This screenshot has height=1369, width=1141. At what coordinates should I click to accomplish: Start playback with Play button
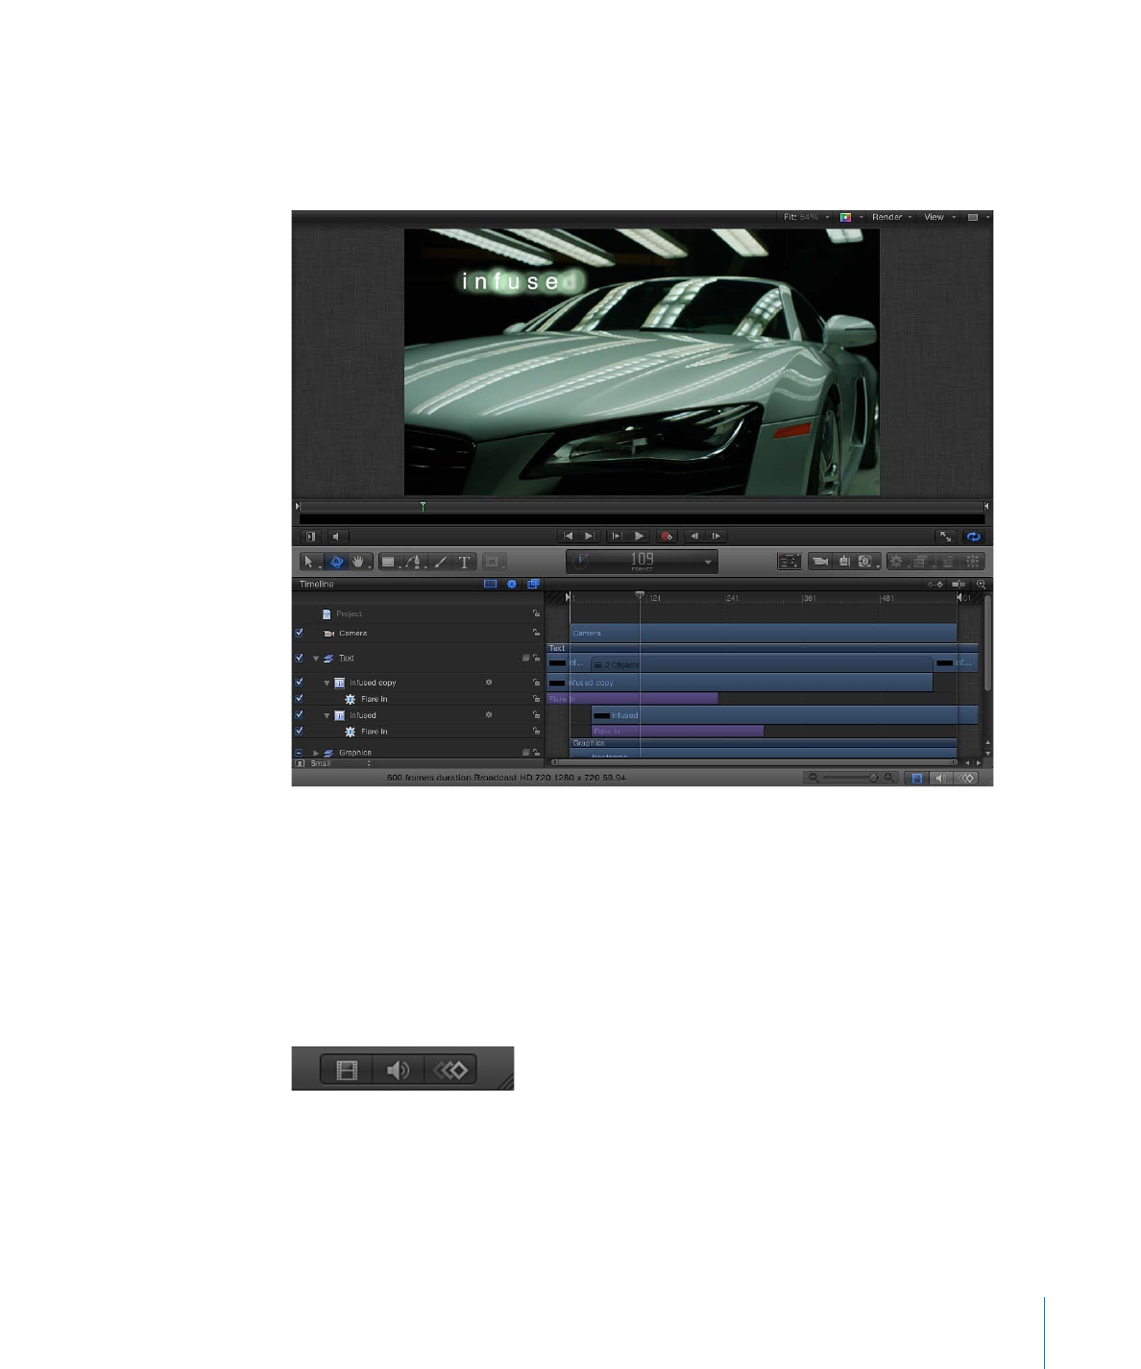point(640,536)
